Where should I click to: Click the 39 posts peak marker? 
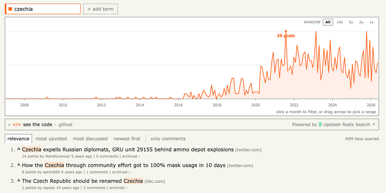pos(286,31)
